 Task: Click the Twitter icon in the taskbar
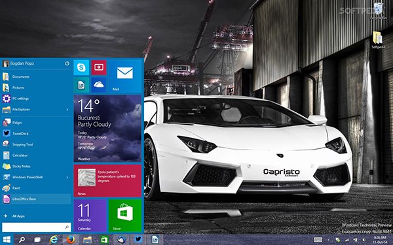click(138, 240)
